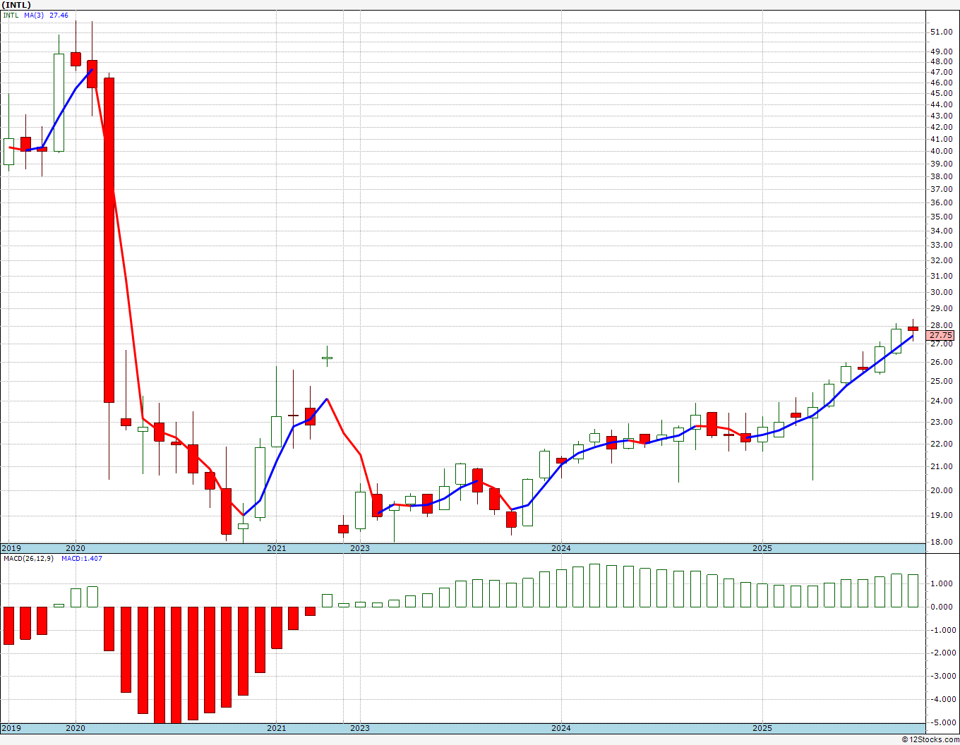Select the 41.00 price axis label
This screenshot has width=960, height=745.
(x=941, y=139)
